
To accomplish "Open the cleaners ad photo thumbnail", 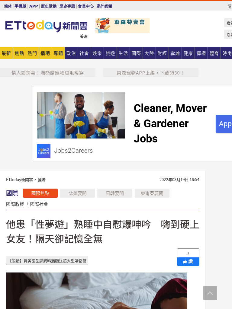I will [81, 115].
